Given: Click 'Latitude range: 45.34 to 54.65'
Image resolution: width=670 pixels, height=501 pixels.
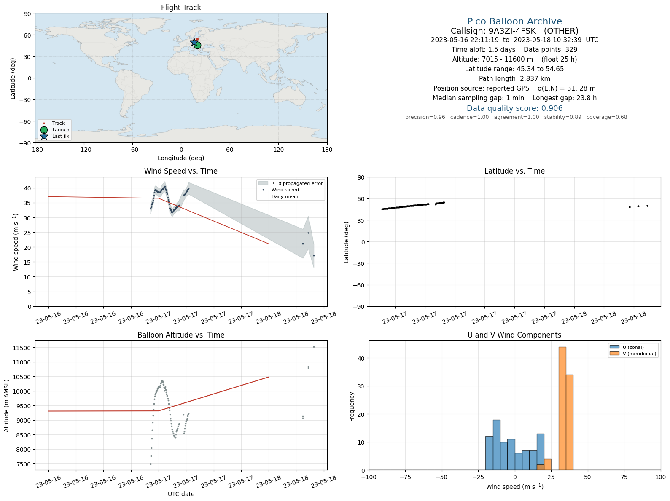Looking at the screenshot, I should point(514,69).
